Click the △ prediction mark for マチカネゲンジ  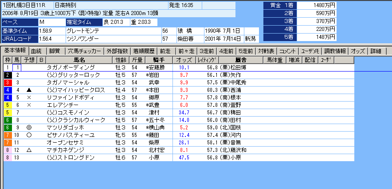[29, 150]
